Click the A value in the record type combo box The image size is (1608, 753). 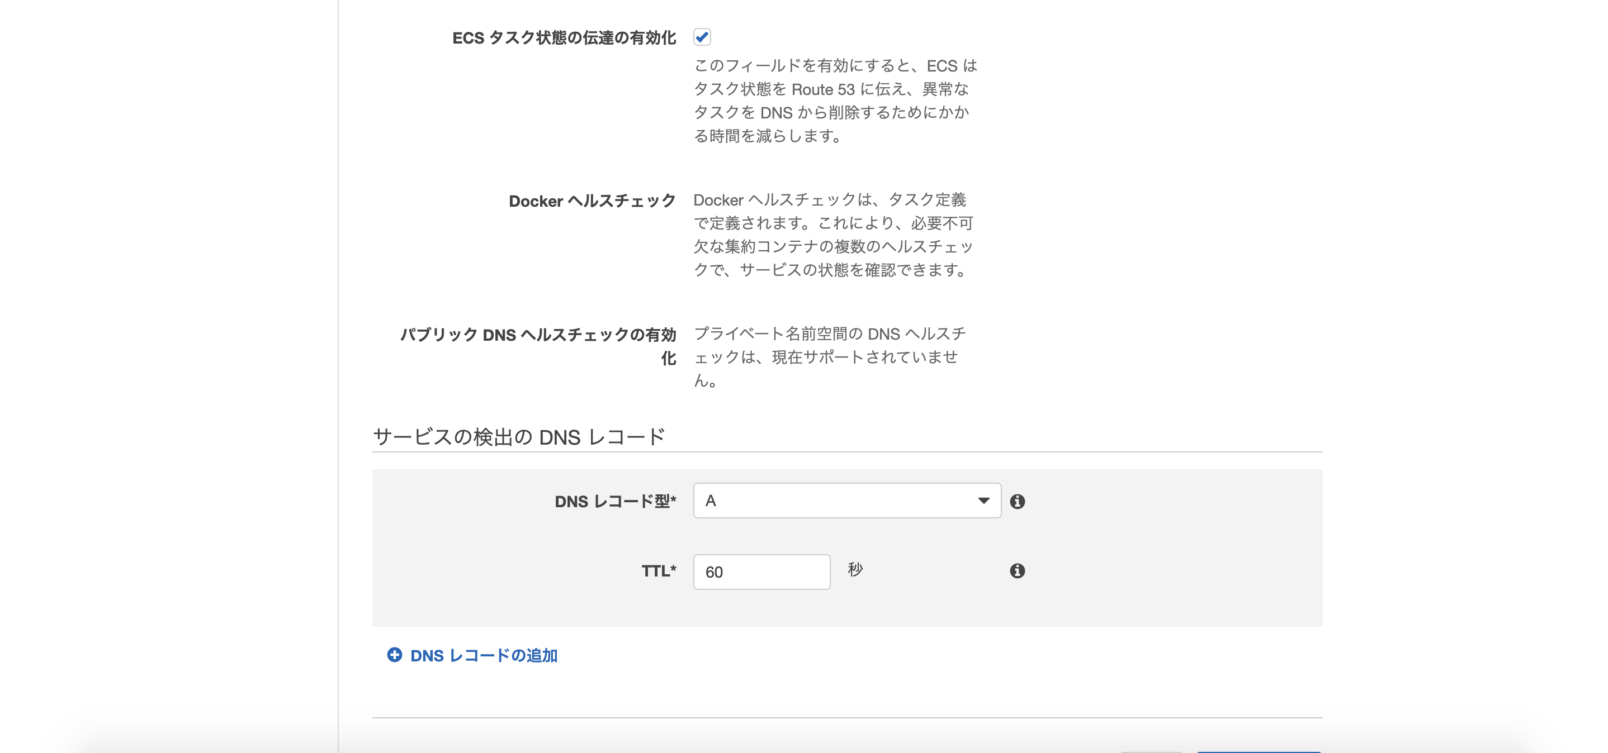[x=712, y=501]
